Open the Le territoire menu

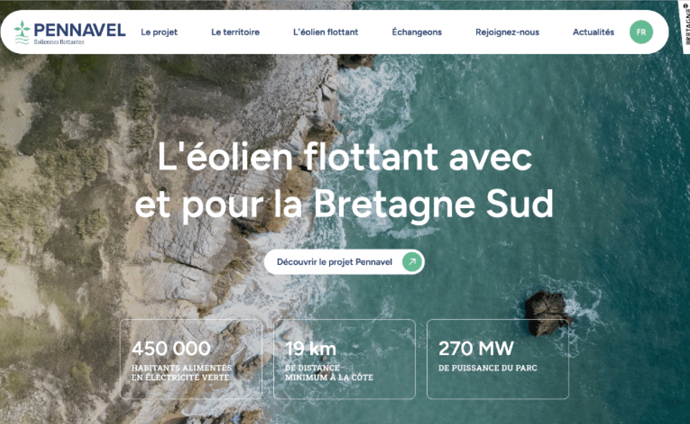[x=235, y=32]
